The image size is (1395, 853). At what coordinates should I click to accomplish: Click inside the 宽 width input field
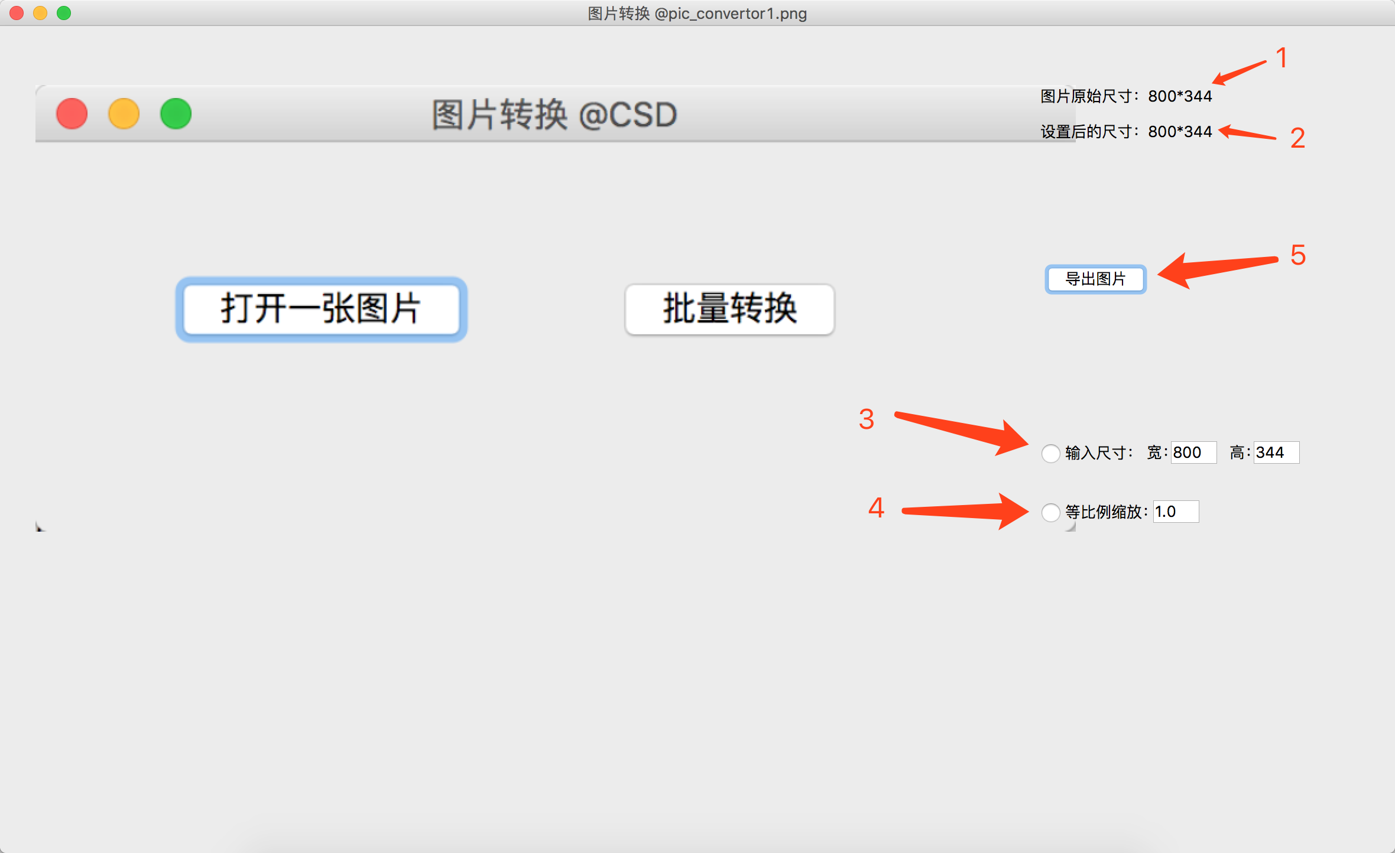[x=1193, y=452]
